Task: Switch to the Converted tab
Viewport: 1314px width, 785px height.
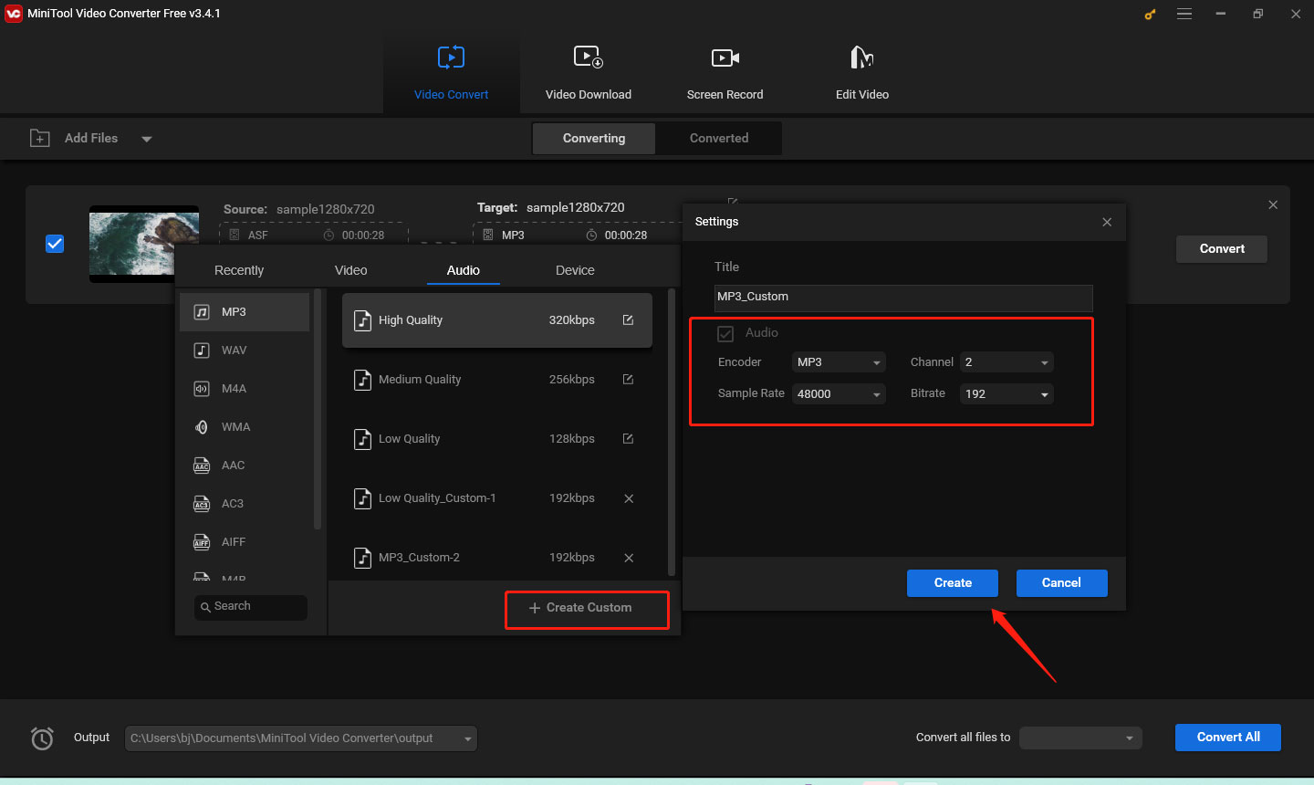Action: [719, 139]
